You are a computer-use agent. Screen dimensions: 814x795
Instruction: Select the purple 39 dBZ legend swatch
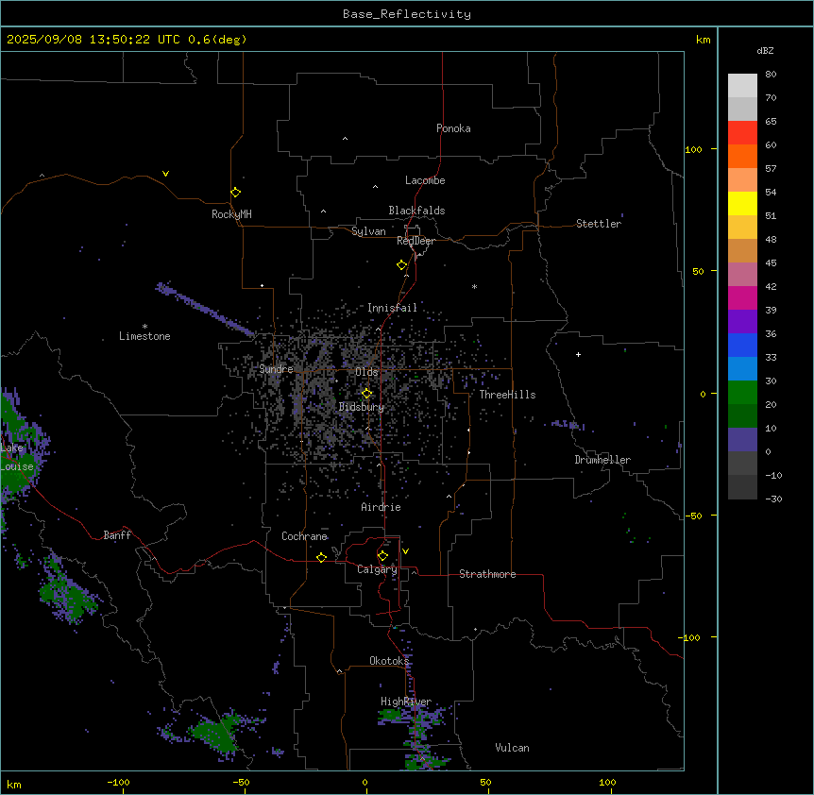click(x=742, y=322)
